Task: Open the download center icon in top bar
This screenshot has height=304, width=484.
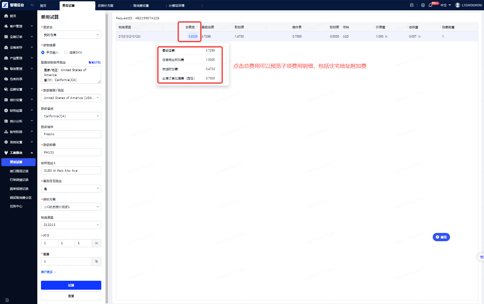Action: (x=423, y=5)
